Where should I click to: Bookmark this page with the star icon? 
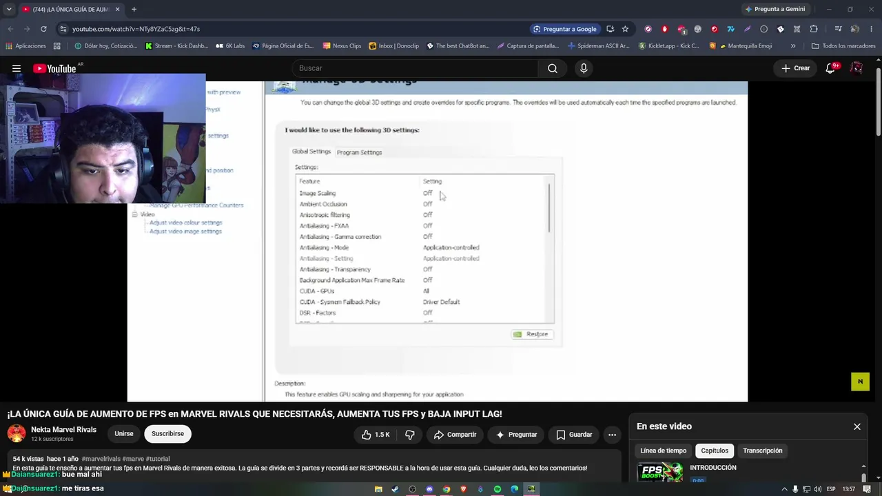(x=625, y=29)
